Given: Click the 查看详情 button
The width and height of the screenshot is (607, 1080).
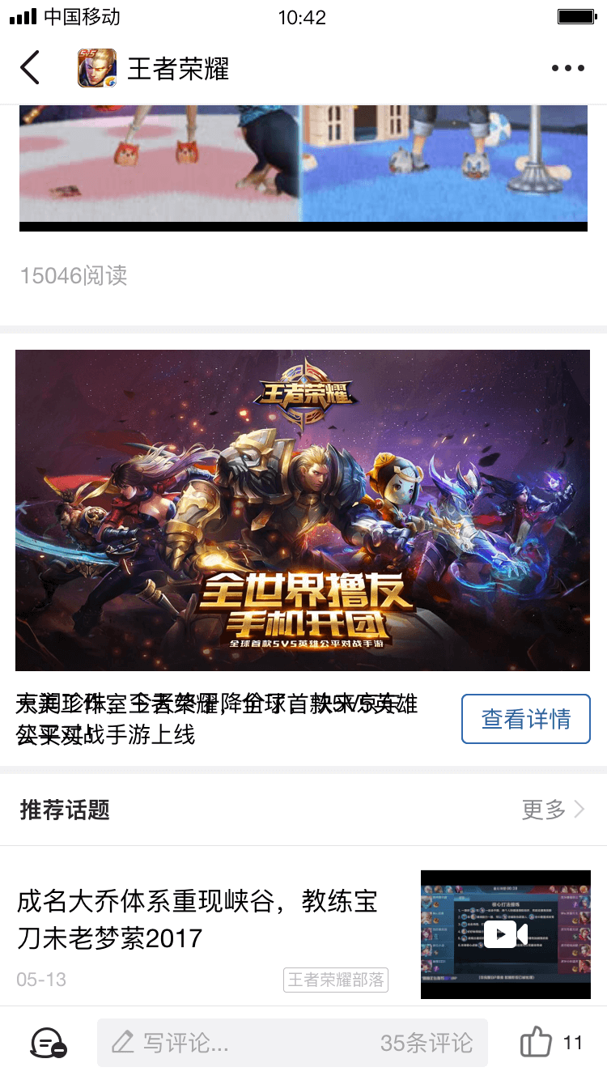Looking at the screenshot, I should [x=526, y=719].
